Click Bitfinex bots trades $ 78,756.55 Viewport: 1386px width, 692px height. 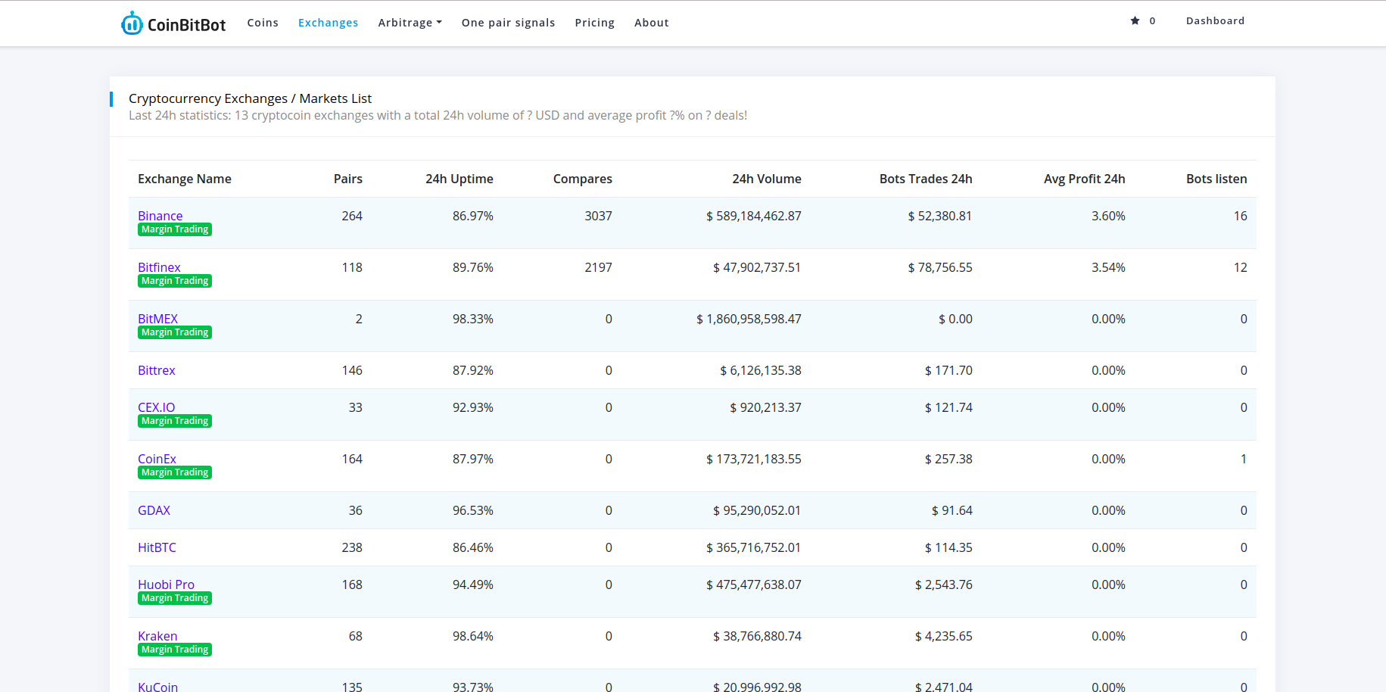pos(940,267)
